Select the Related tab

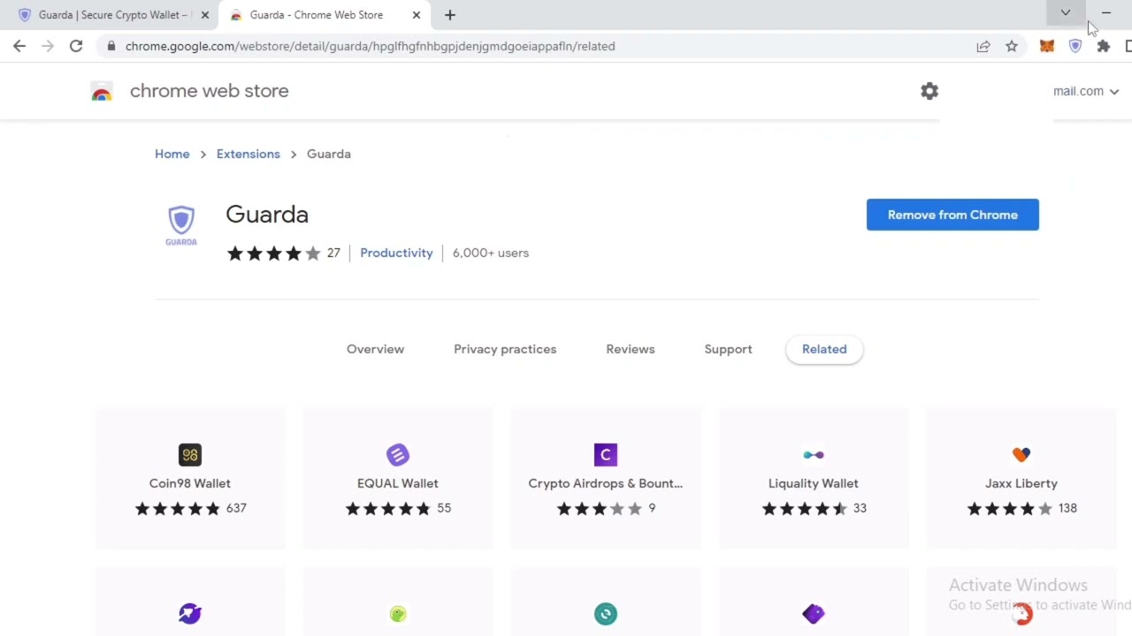pos(824,349)
